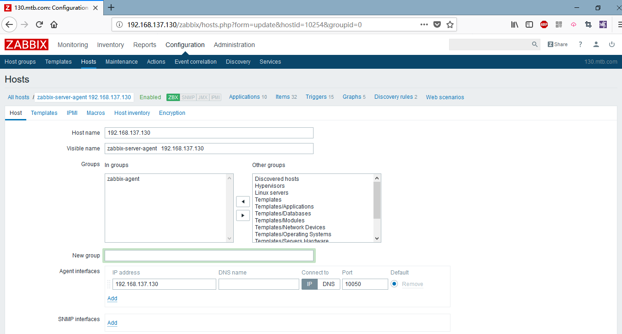Go back to the previous page
Screen dimensions: 622x334
click(x=10, y=24)
